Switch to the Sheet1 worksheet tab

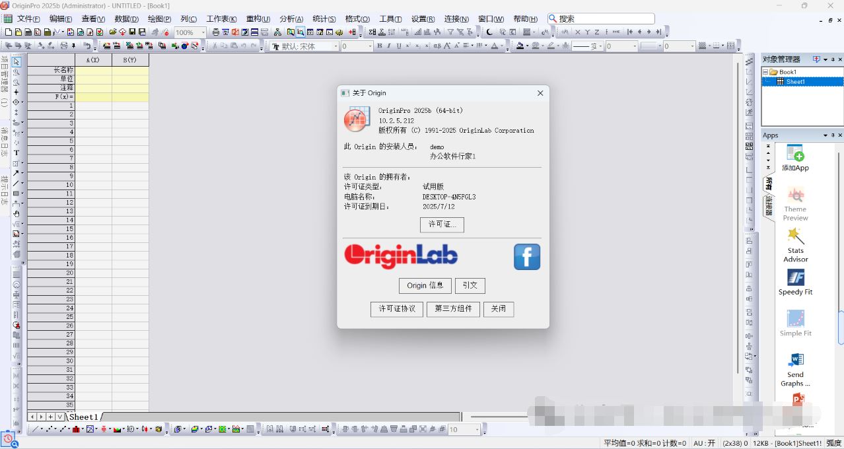(84, 417)
